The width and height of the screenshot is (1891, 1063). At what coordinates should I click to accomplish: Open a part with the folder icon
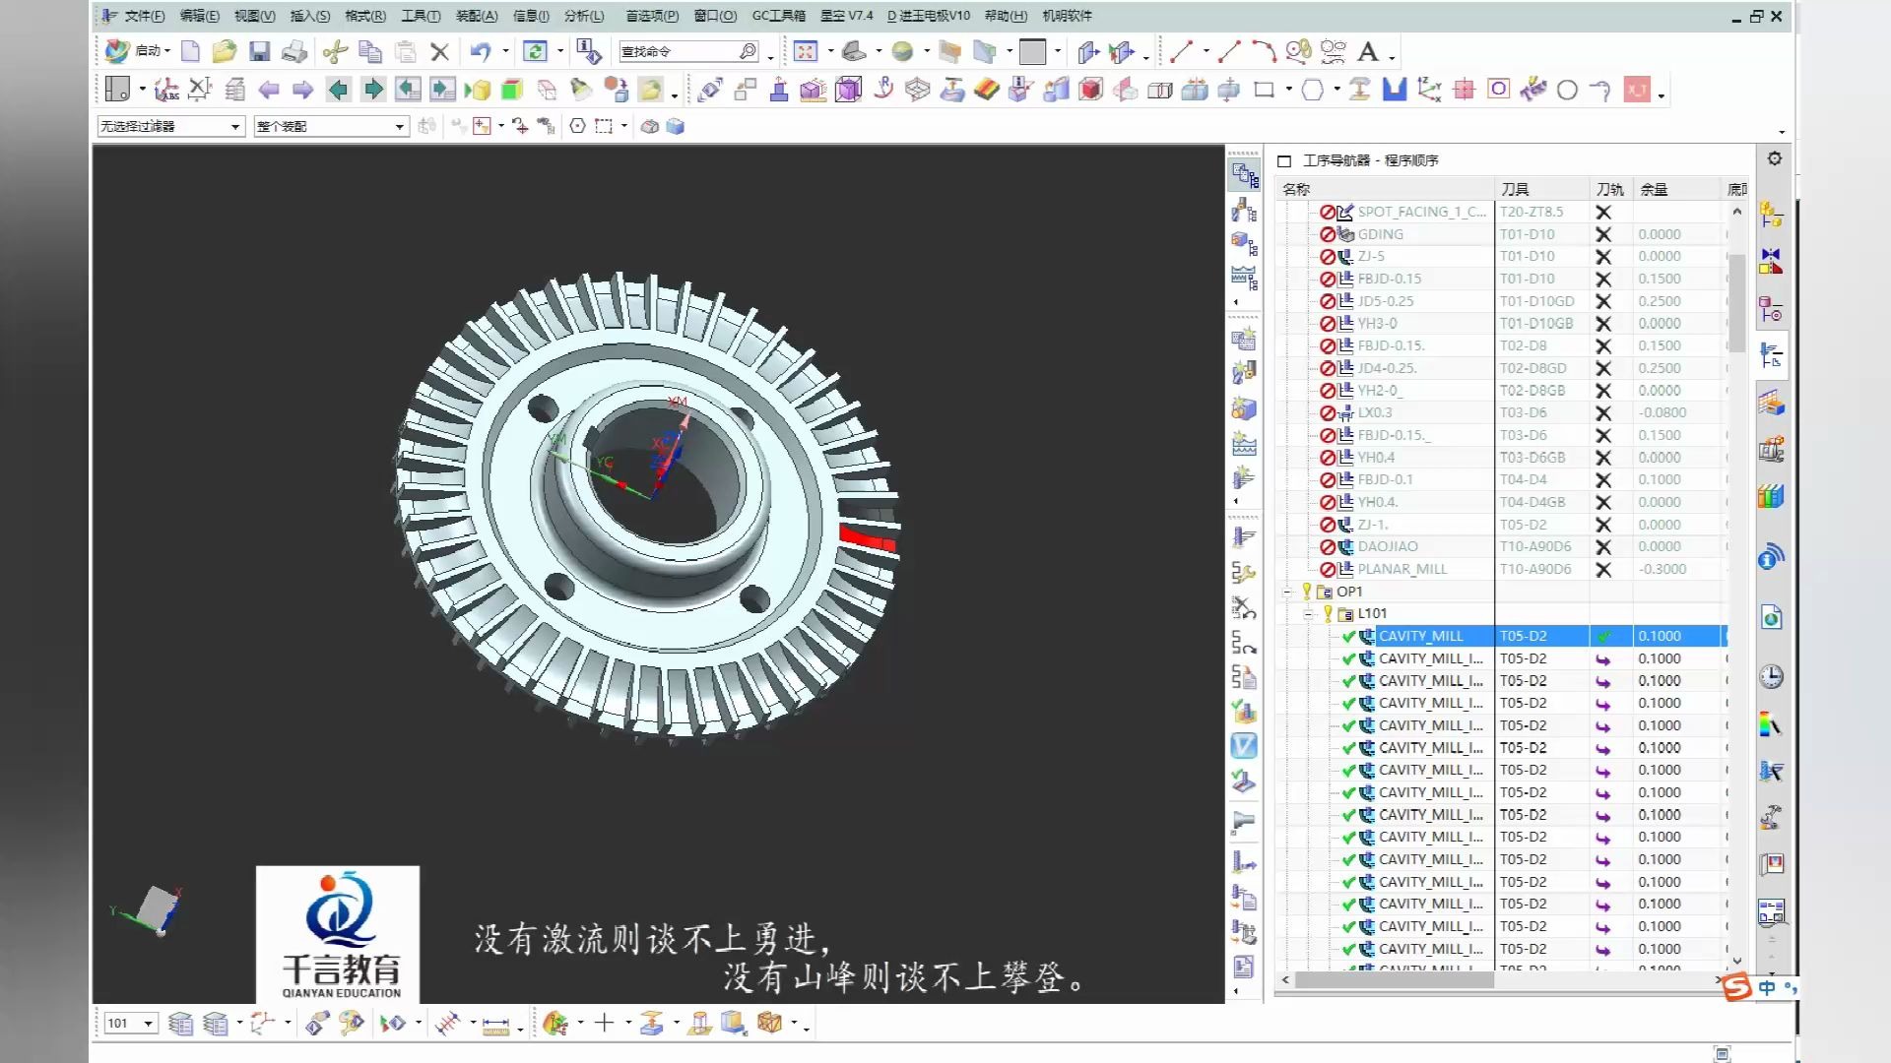click(225, 51)
